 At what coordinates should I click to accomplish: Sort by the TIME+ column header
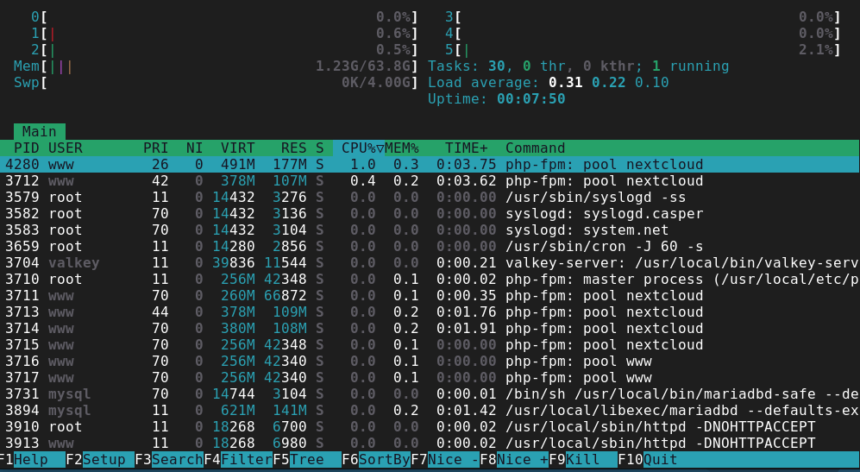tap(466, 148)
